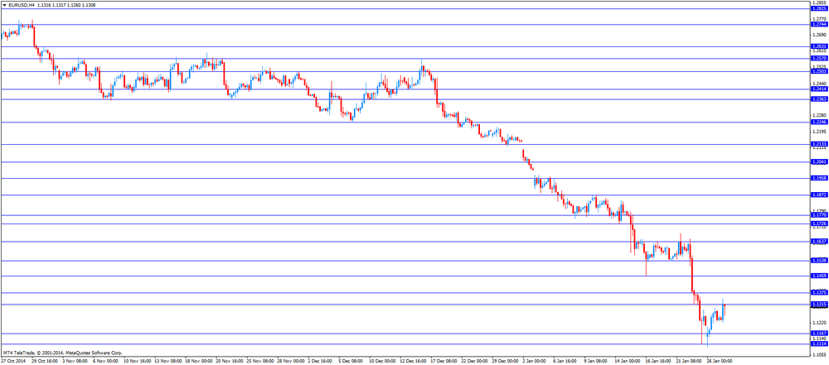Viewport: 829px width, 365px height.
Task: Click the 1.1055 tick on the price axis
Action: (820, 355)
